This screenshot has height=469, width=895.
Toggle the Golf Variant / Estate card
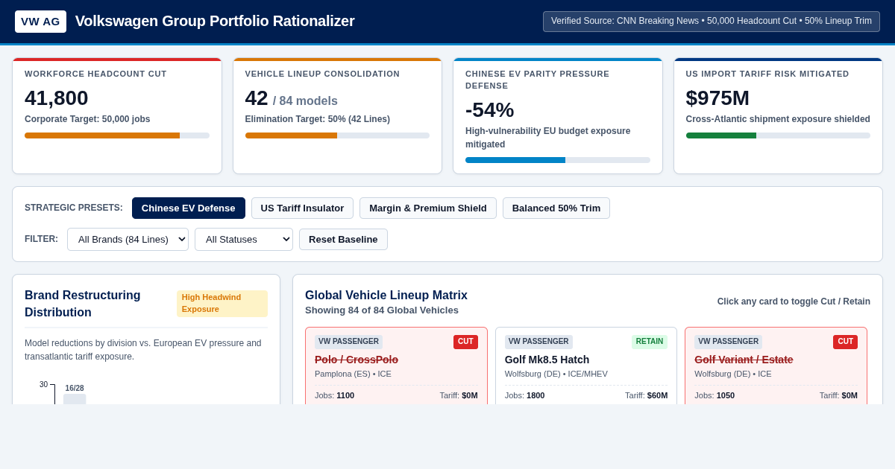[776, 366]
